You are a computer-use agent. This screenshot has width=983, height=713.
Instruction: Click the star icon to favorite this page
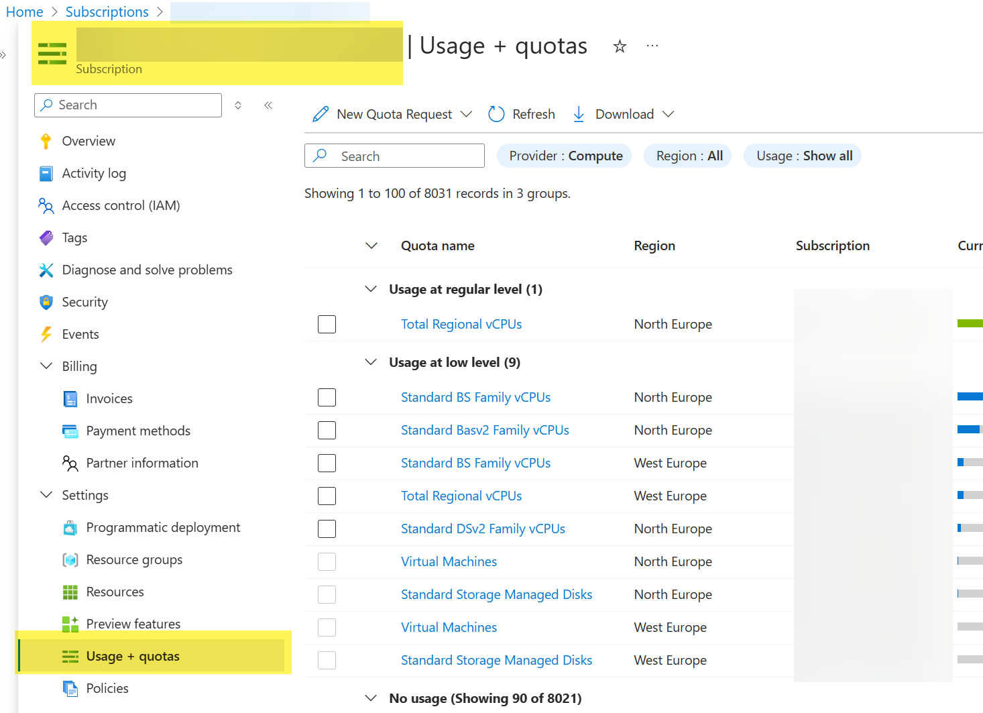[x=619, y=46]
